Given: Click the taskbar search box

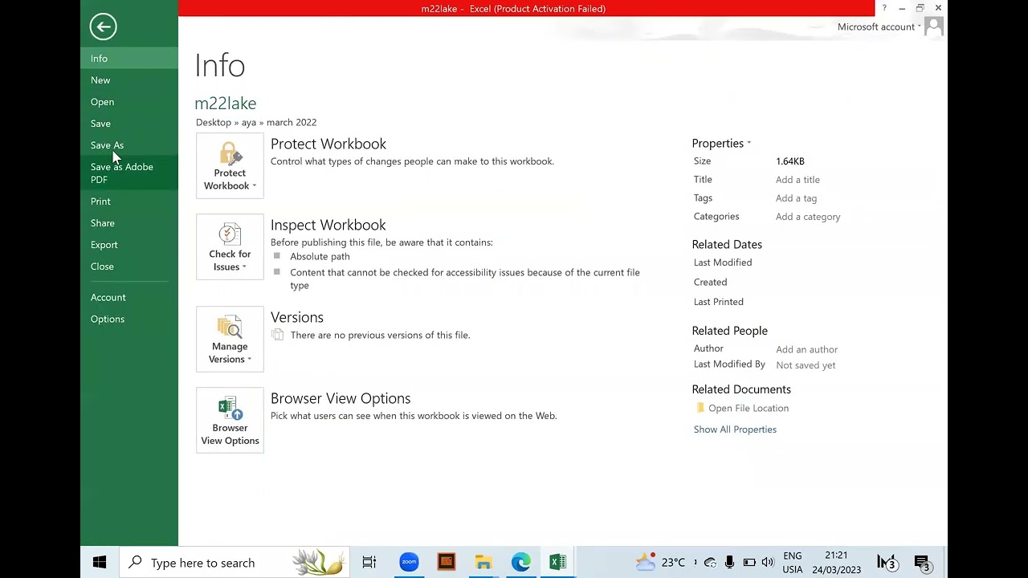Looking at the screenshot, I should pos(235,563).
